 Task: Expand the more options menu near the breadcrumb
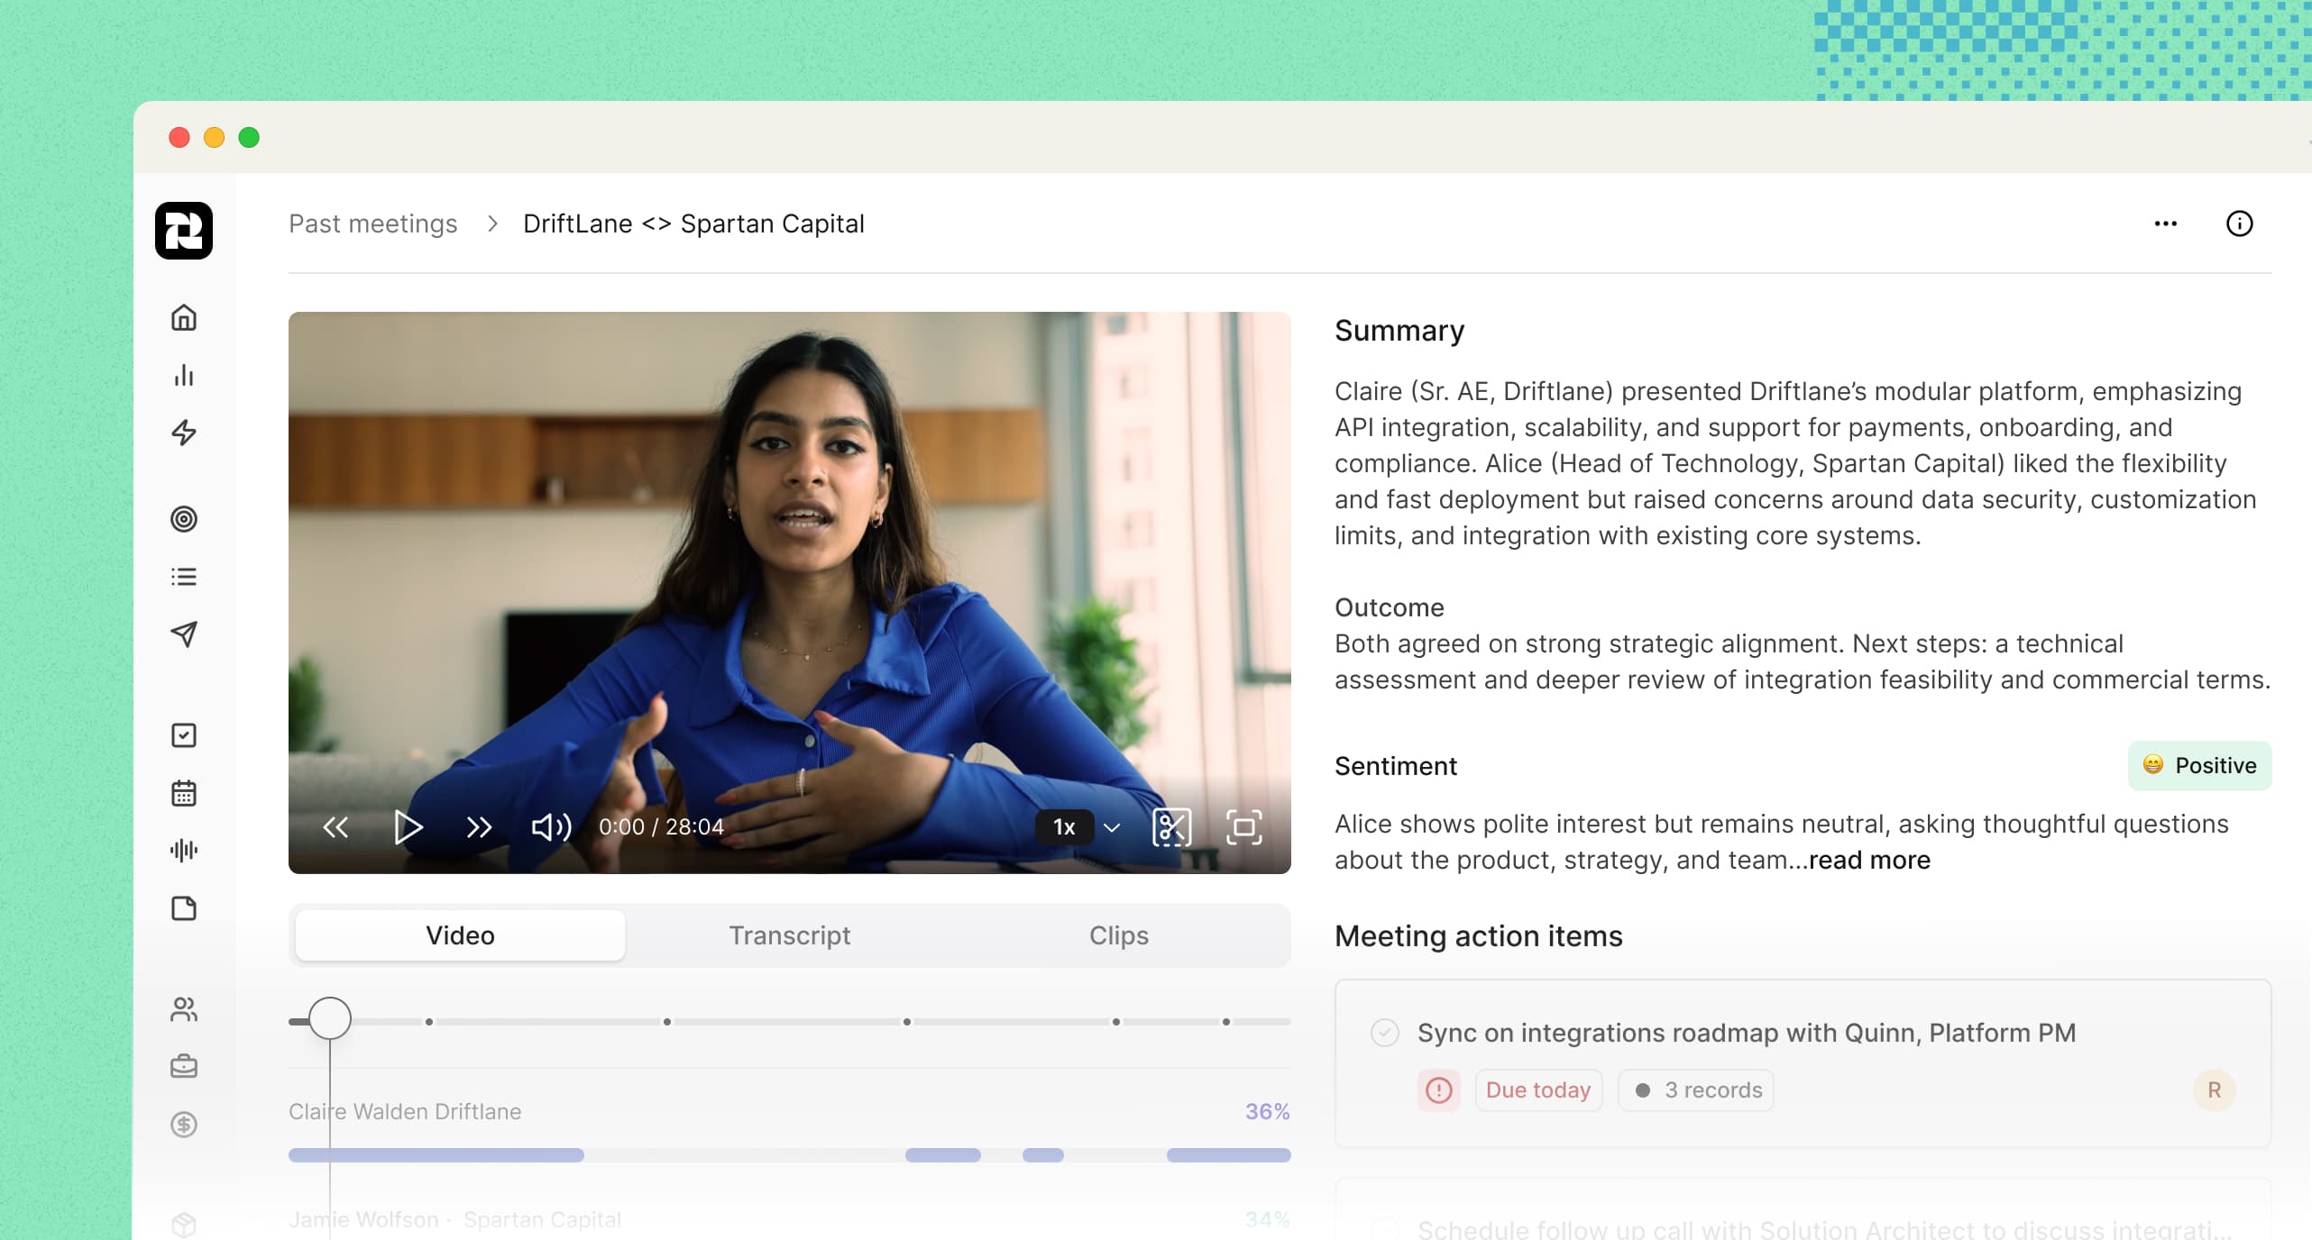(2164, 223)
